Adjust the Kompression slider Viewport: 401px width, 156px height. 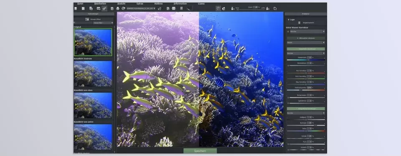[x=306, y=97]
